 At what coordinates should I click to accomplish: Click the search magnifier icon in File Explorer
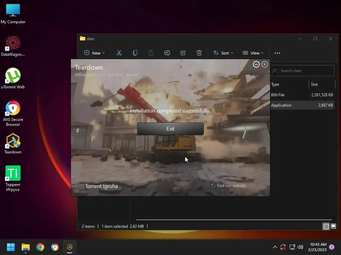coord(274,71)
